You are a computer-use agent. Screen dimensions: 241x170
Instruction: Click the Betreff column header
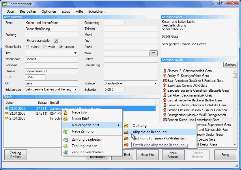102,103
